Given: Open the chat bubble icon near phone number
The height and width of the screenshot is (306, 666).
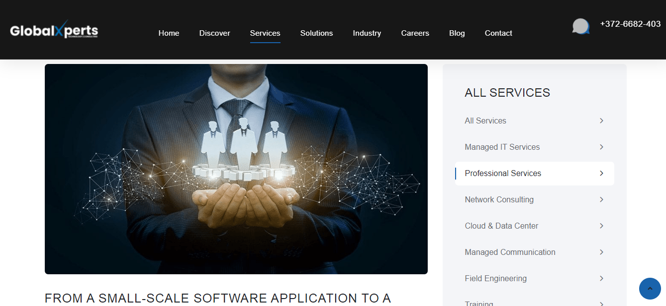Looking at the screenshot, I should click(580, 26).
